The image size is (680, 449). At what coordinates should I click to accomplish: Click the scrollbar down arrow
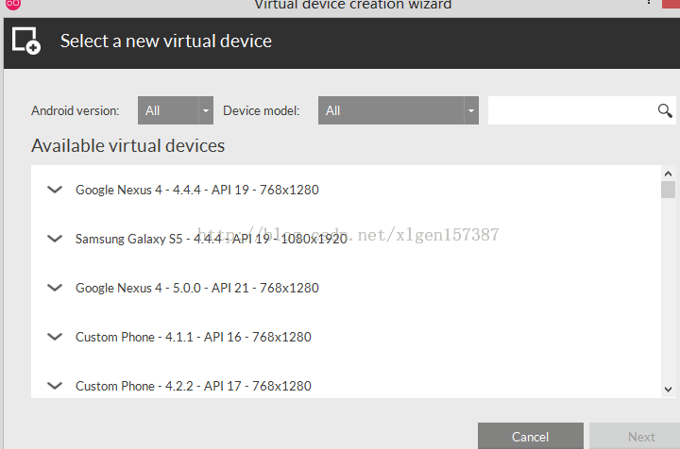[x=669, y=389]
